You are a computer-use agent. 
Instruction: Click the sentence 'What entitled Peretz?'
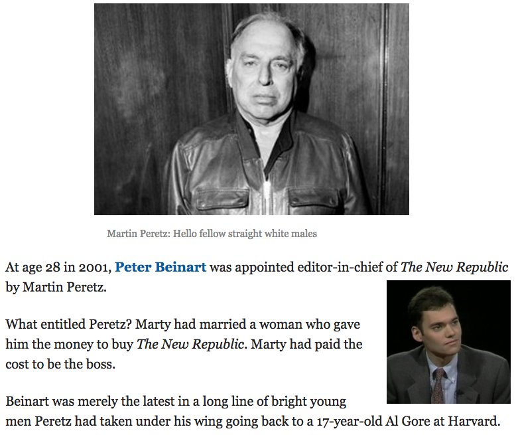69,324
